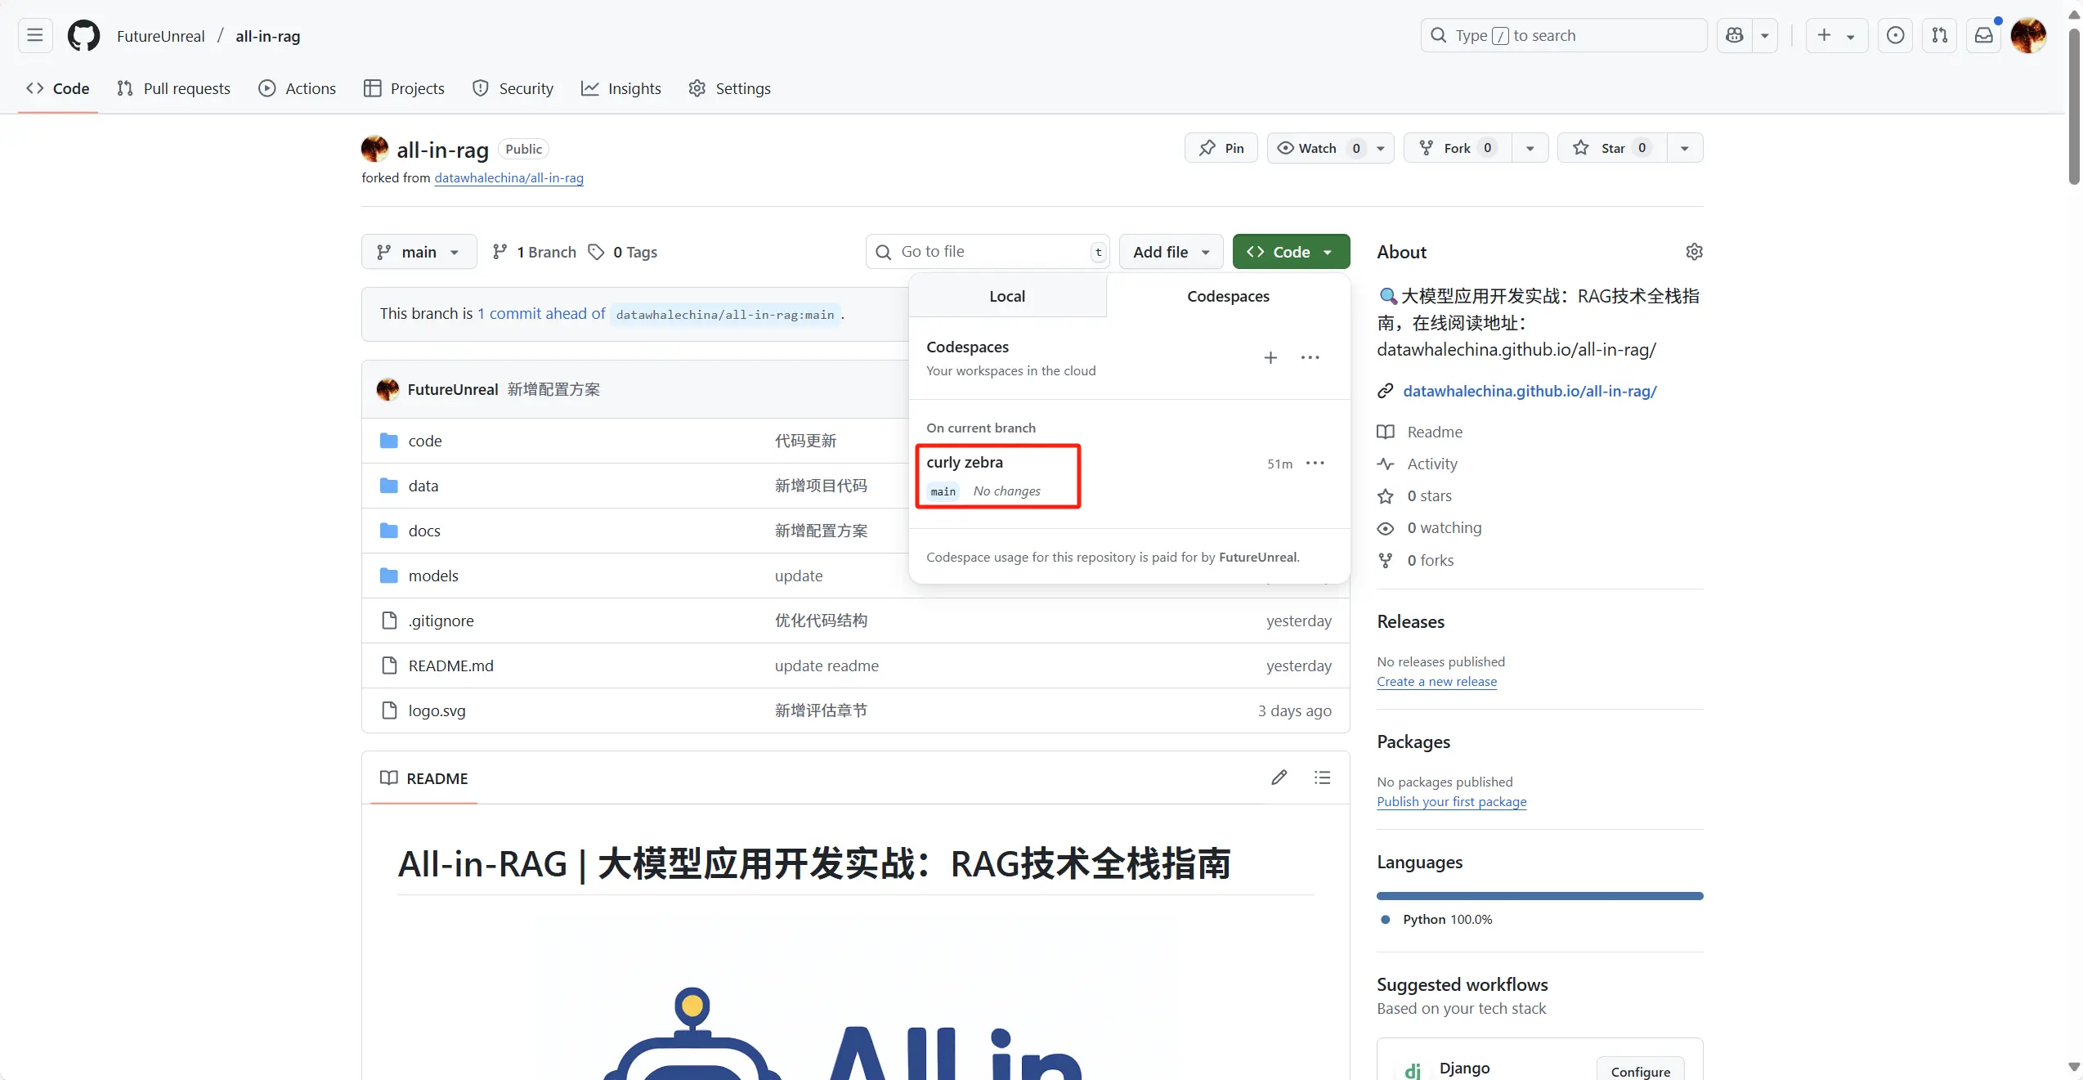Open the Add file dropdown

tap(1171, 252)
